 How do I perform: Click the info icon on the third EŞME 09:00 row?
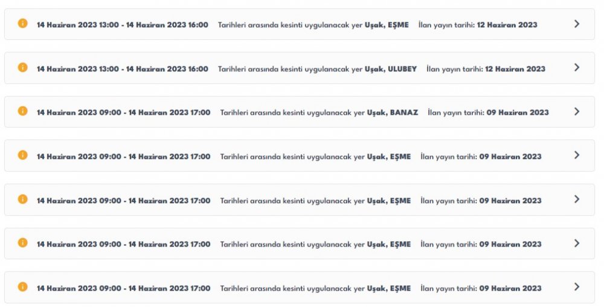coord(23,243)
